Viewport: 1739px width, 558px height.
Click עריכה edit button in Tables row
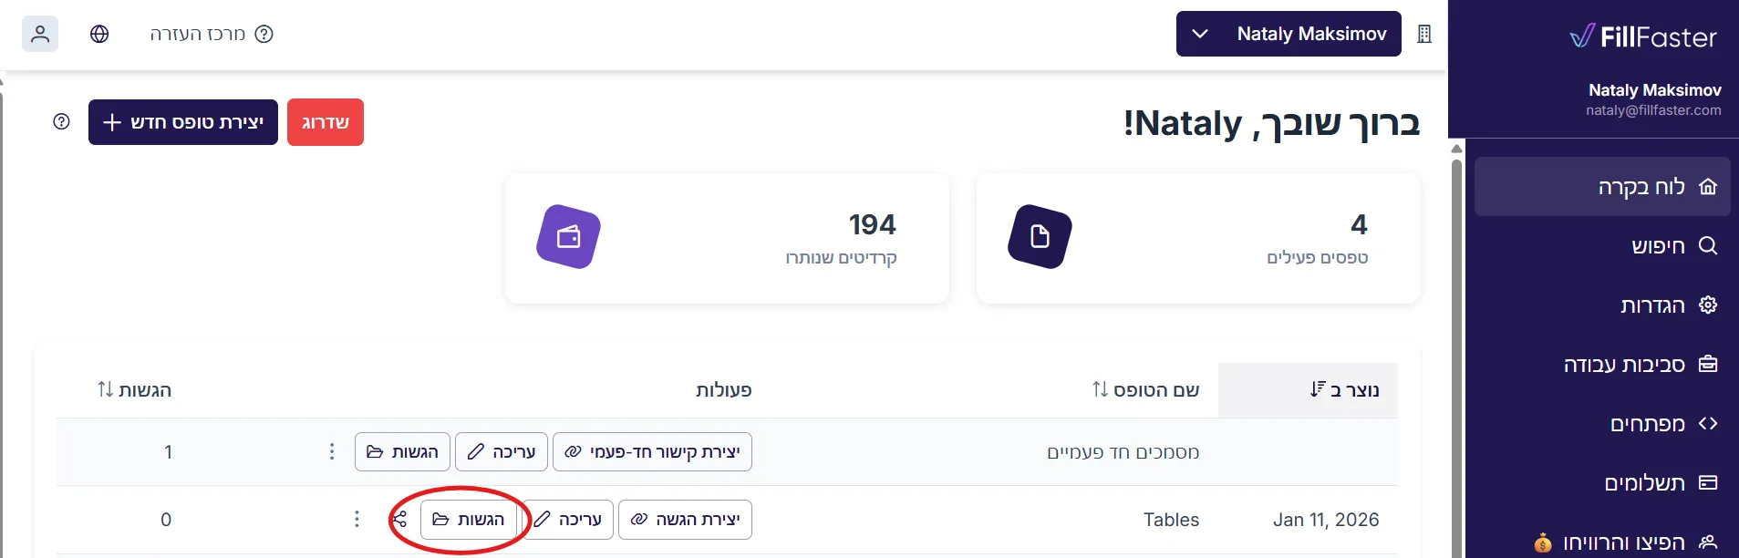click(x=567, y=520)
